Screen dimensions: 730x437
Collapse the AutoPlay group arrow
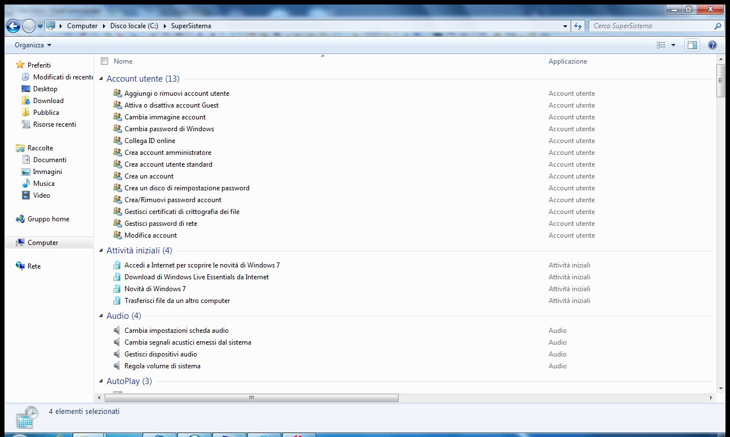click(x=101, y=382)
